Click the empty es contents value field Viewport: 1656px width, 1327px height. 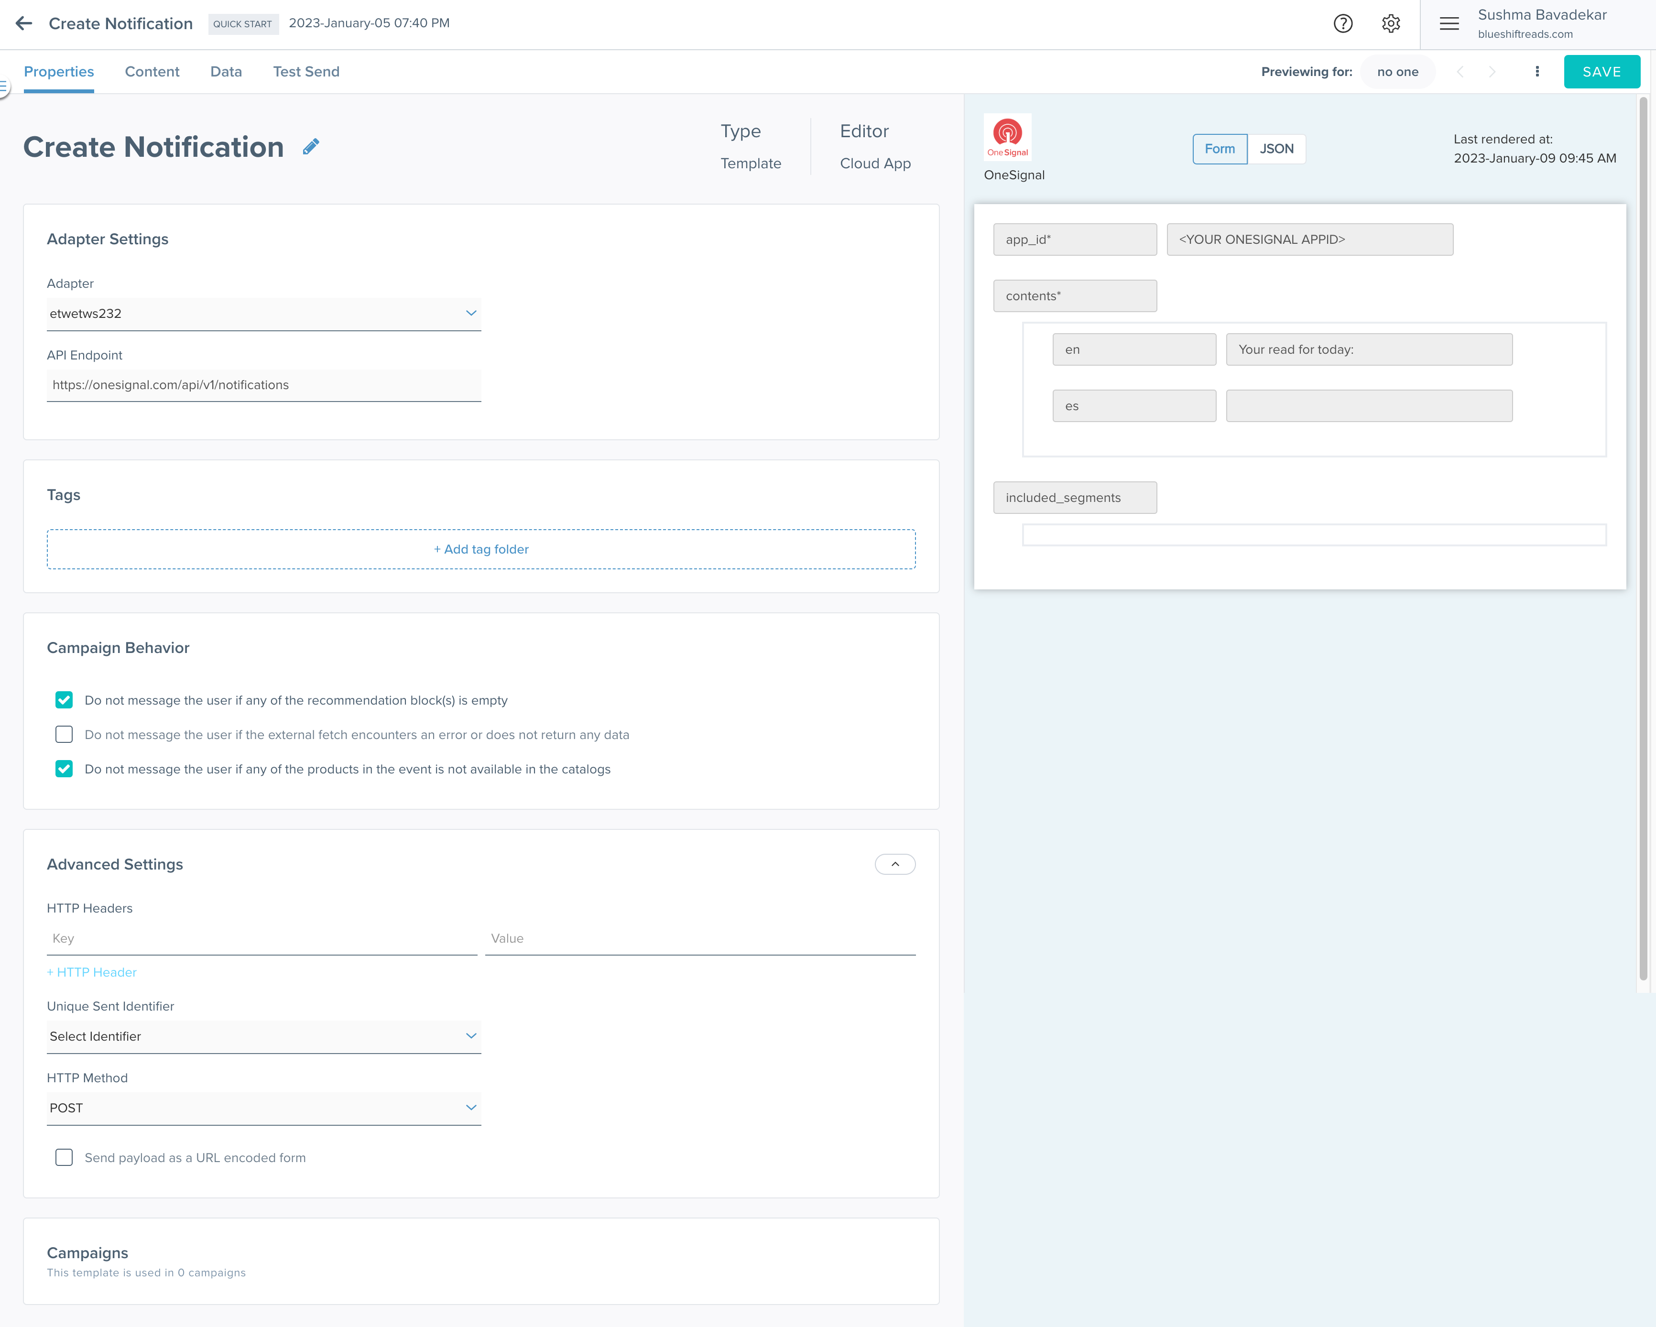(1369, 405)
